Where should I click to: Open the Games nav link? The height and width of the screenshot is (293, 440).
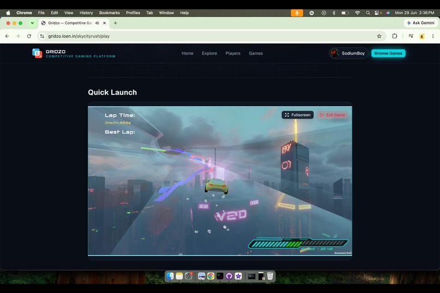[255, 53]
